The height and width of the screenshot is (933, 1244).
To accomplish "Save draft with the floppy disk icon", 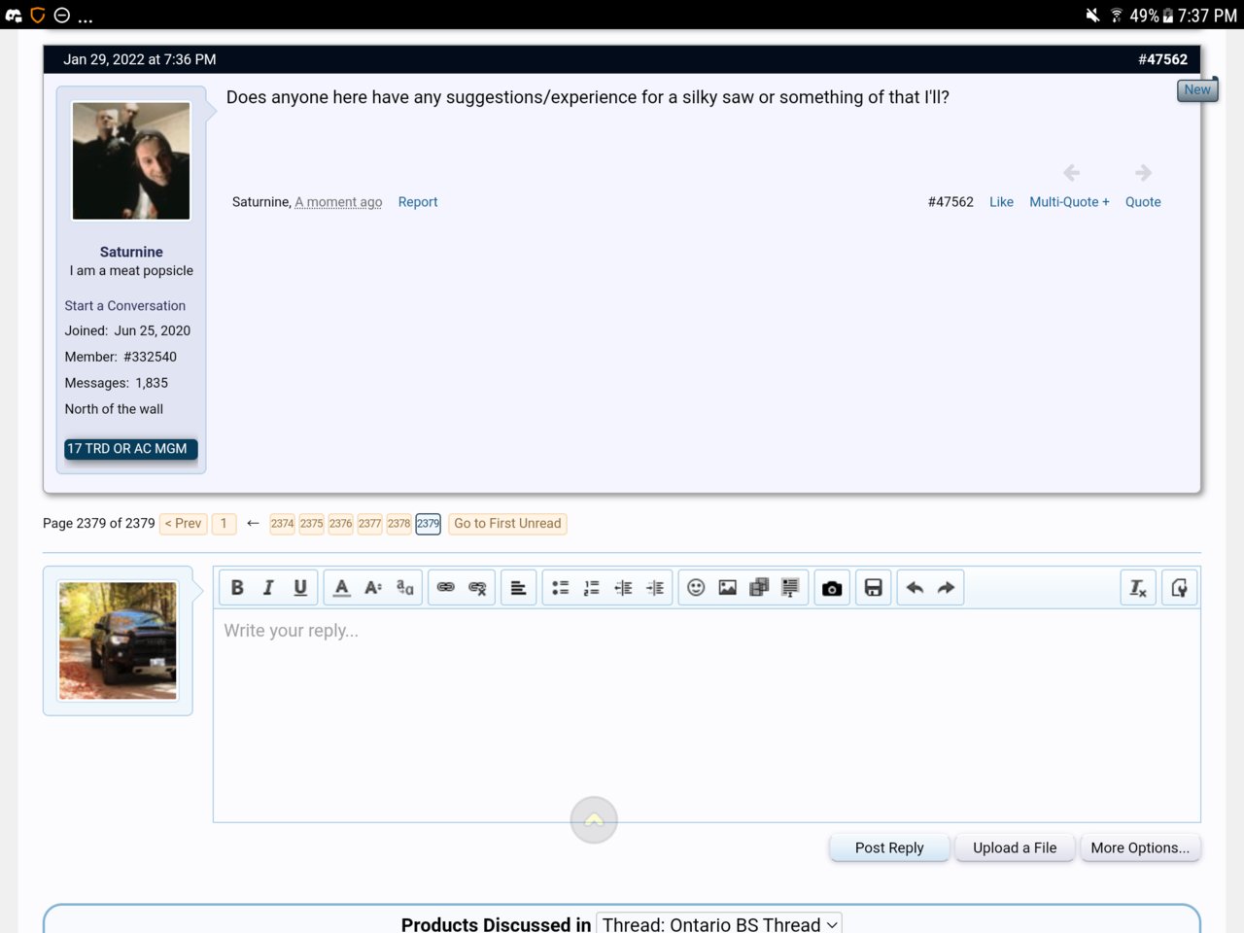I will coord(874,588).
